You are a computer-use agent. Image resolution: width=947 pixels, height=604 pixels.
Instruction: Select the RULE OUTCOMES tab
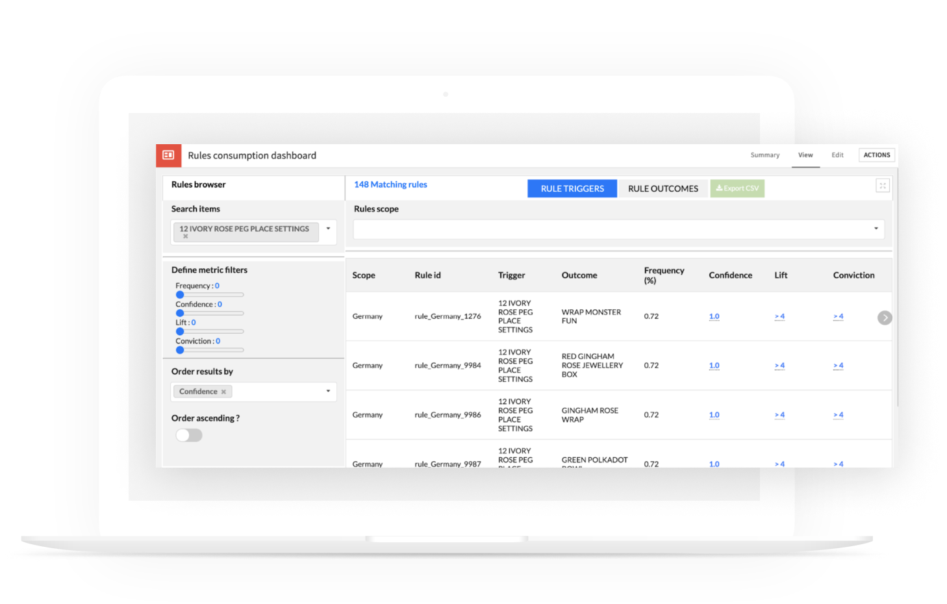(663, 188)
